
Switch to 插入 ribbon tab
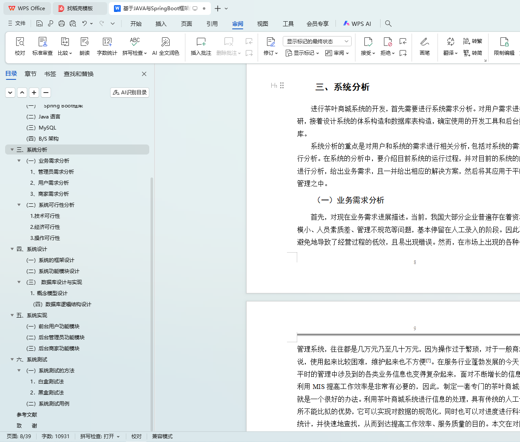[x=161, y=24]
